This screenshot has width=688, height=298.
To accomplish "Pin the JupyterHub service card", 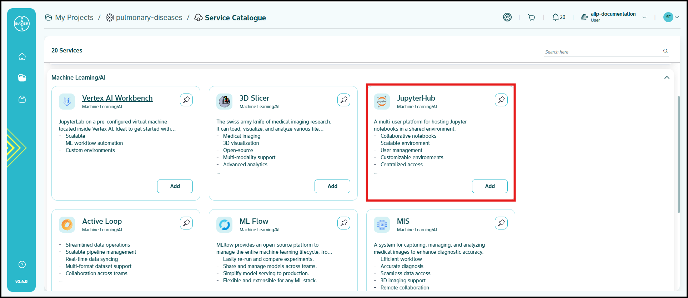I will [501, 100].
